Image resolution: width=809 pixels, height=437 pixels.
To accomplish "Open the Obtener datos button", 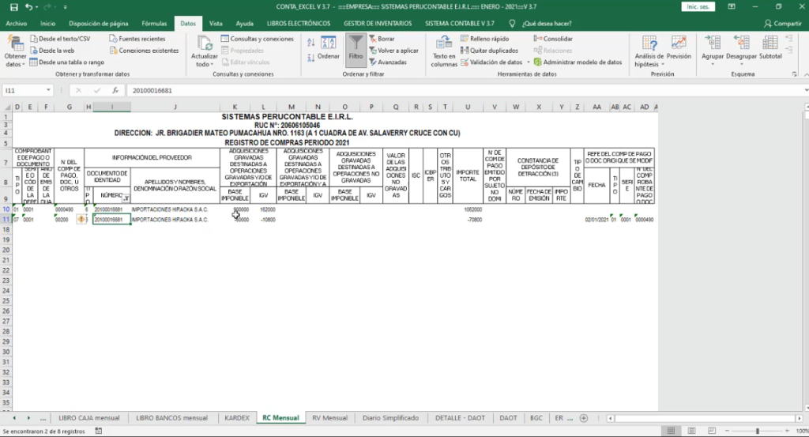I will point(15,52).
